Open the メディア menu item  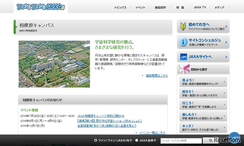(x=219, y=8)
